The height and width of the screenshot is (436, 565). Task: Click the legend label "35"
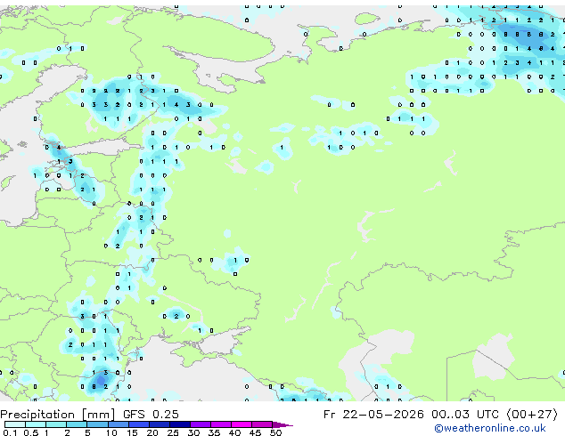[214, 432]
